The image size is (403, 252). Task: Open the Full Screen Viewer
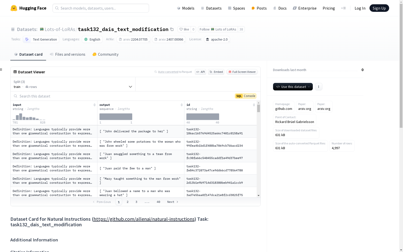pyautogui.click(x=242, y=72)
